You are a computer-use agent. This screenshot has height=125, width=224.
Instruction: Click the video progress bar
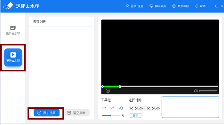[160, 87]
